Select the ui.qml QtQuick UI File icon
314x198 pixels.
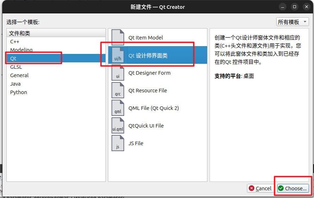click(x=118, y=126)
